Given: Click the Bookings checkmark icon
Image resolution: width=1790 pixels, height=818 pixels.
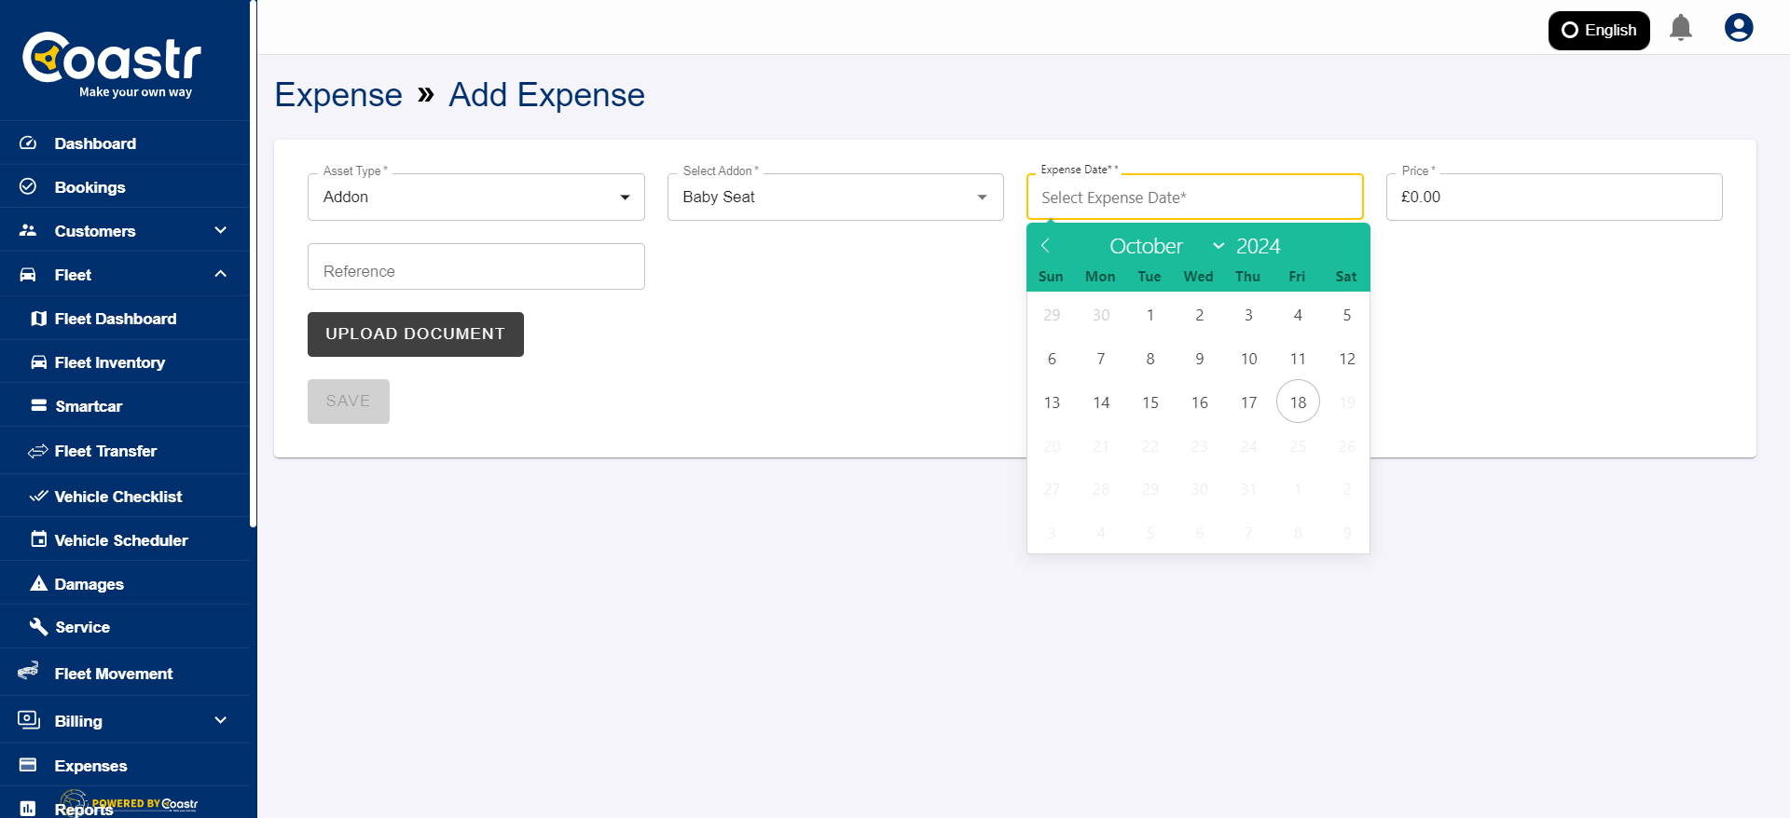Looking at the screenshot, I should pos(28,186).
